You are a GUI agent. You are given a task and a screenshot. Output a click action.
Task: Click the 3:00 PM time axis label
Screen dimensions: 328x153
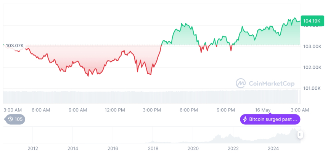click(x=152, y=110)
